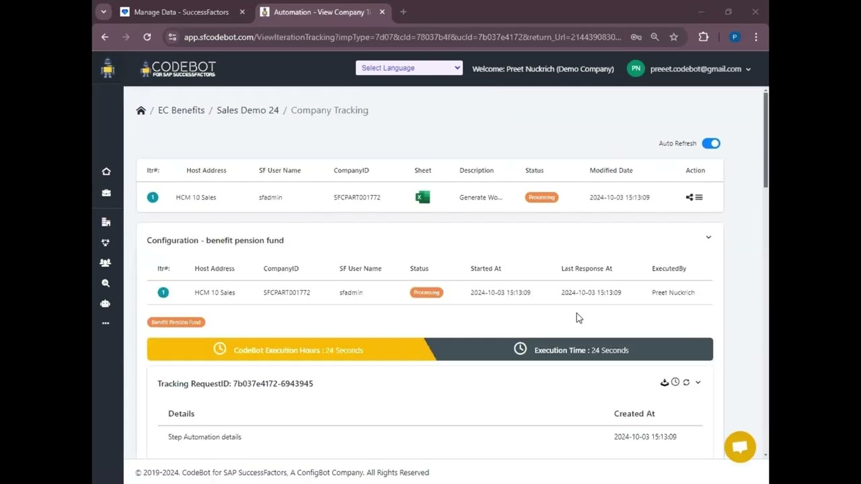Go to home via breadcrumb house icon
Screen dimensions: 861x484
click(x=141, y=110)
